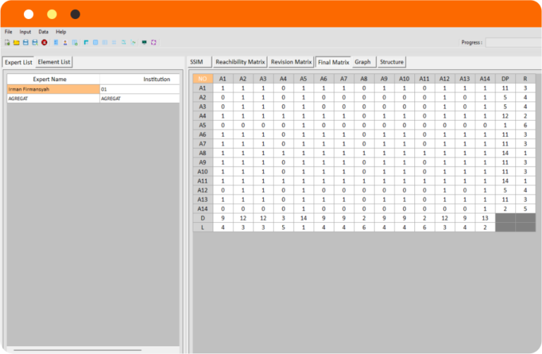Click the R column header
Image resolution: width=542 pixels, height=354 pixels.
click(525, 79)
